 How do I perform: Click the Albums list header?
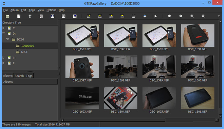point(30,82)
